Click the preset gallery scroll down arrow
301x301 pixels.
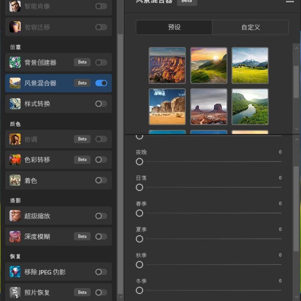click(x=297, y=129)
